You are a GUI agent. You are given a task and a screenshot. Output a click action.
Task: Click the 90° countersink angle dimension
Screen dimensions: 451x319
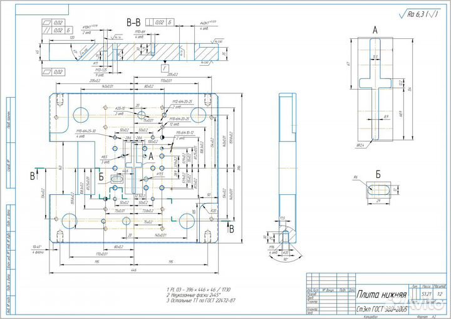coord(286,259)
